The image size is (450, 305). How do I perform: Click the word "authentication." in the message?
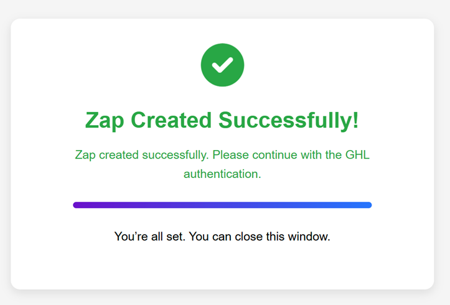click(222, 174)
